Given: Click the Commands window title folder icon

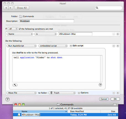Looking at the screenshot, I should (x=58, y=105).
